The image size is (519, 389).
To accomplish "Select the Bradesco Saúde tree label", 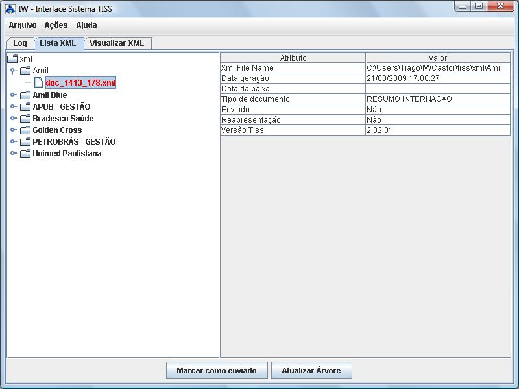I will click(63, 119).
